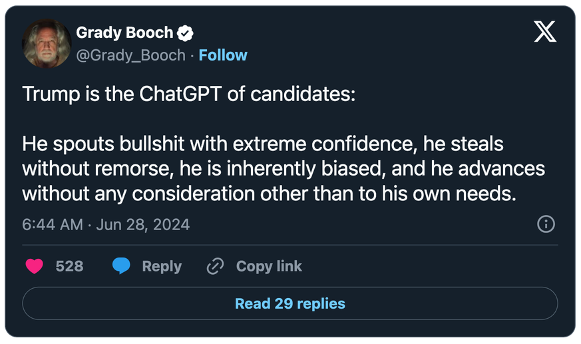Click the Jun 28, 2024 date
This screenshot has height=344, width=581.
pos(142,224)
